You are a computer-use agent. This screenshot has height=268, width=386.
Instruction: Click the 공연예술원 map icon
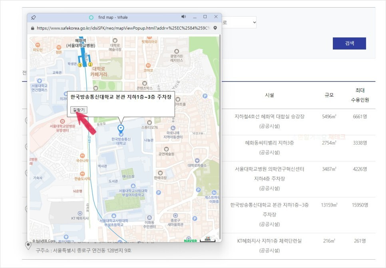pyautogui.click(x=166, y=149)
